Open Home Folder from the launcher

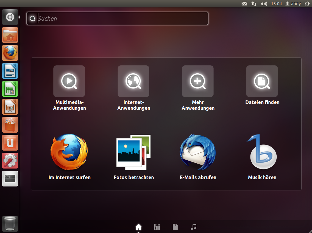pyautogui.click(x=10, y=35)
